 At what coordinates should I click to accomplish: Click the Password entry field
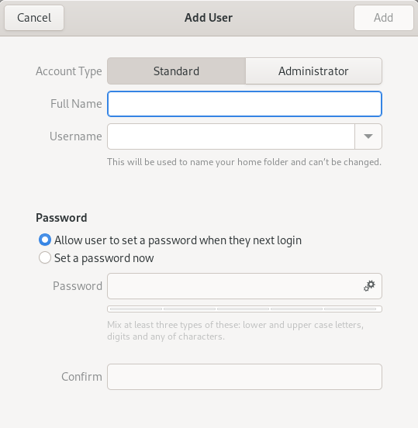pos(244,286)
